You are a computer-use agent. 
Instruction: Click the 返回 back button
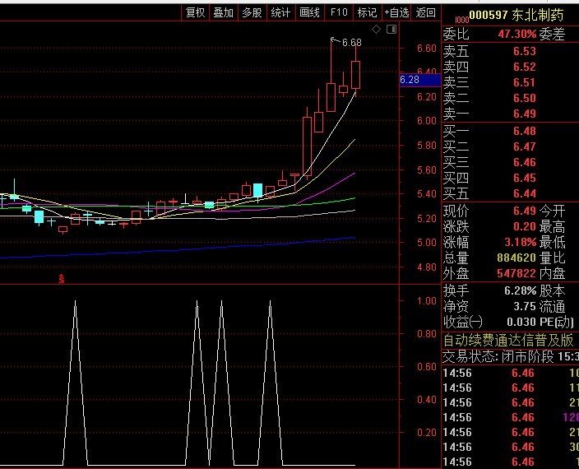pyautogui.click(x=426, y=12)
